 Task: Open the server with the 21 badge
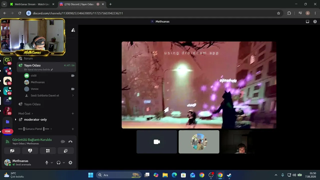pyautogui.click(x=7, y=111)
